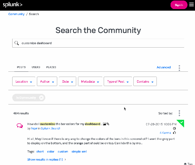Open the Advanced search link
This screenshot has width=195, height=165.
point(164,67)
